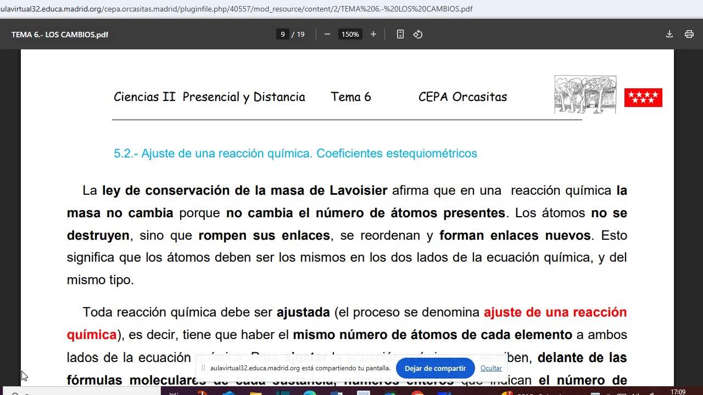Screen dimensions: 703x395
Task: Click the sharing notice text está compartiendo tu pantalla
Action: point(345,368)
